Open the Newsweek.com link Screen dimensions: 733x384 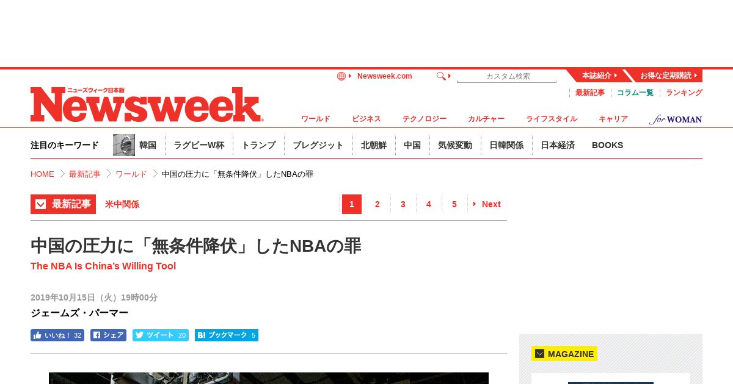pos(384,76)
